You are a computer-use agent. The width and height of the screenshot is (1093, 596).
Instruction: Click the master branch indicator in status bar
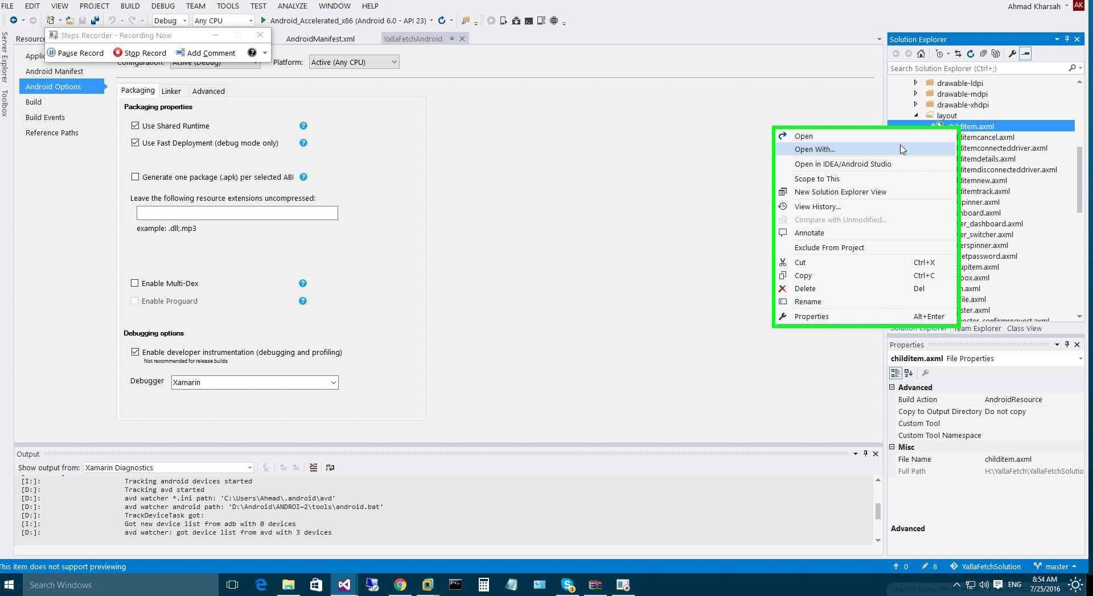pos(1055,566)
